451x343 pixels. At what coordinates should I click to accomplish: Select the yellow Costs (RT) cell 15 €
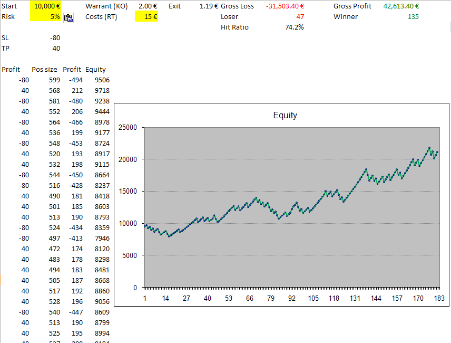coord(147,17)
